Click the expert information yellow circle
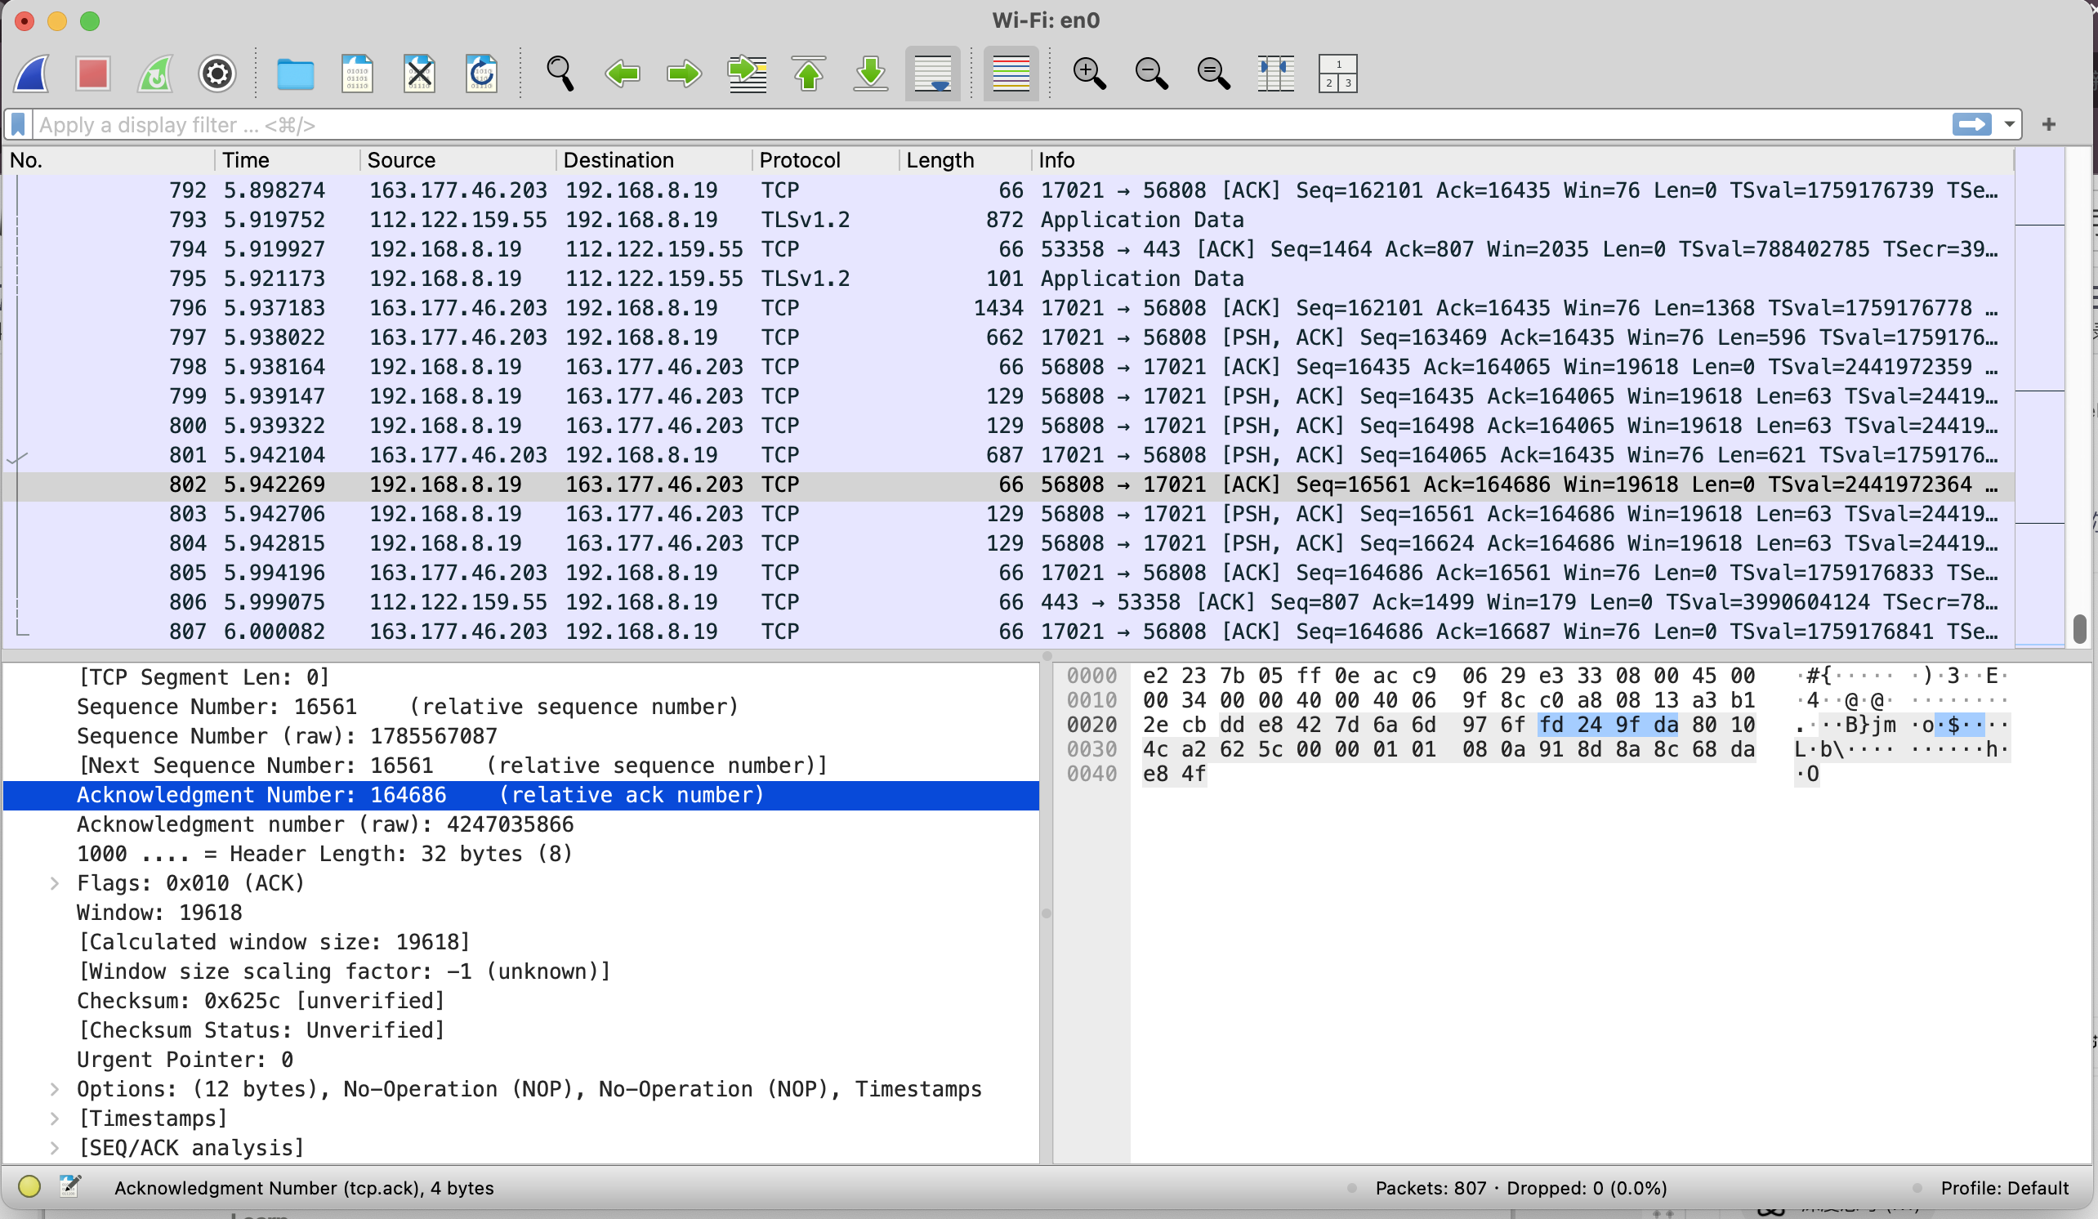Viewport: 2098px width, 1219px height. (x=29, y=1186)
